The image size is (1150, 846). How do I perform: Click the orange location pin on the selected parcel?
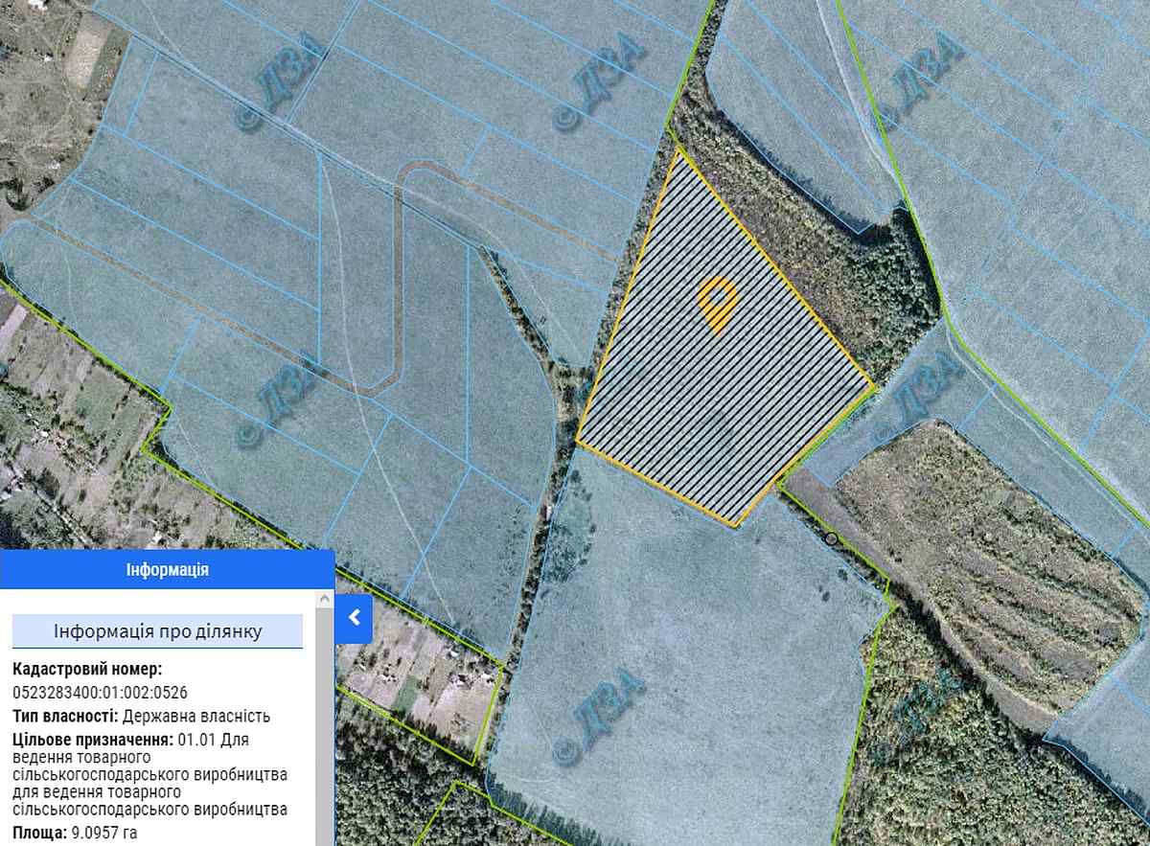tap(717, 305)
